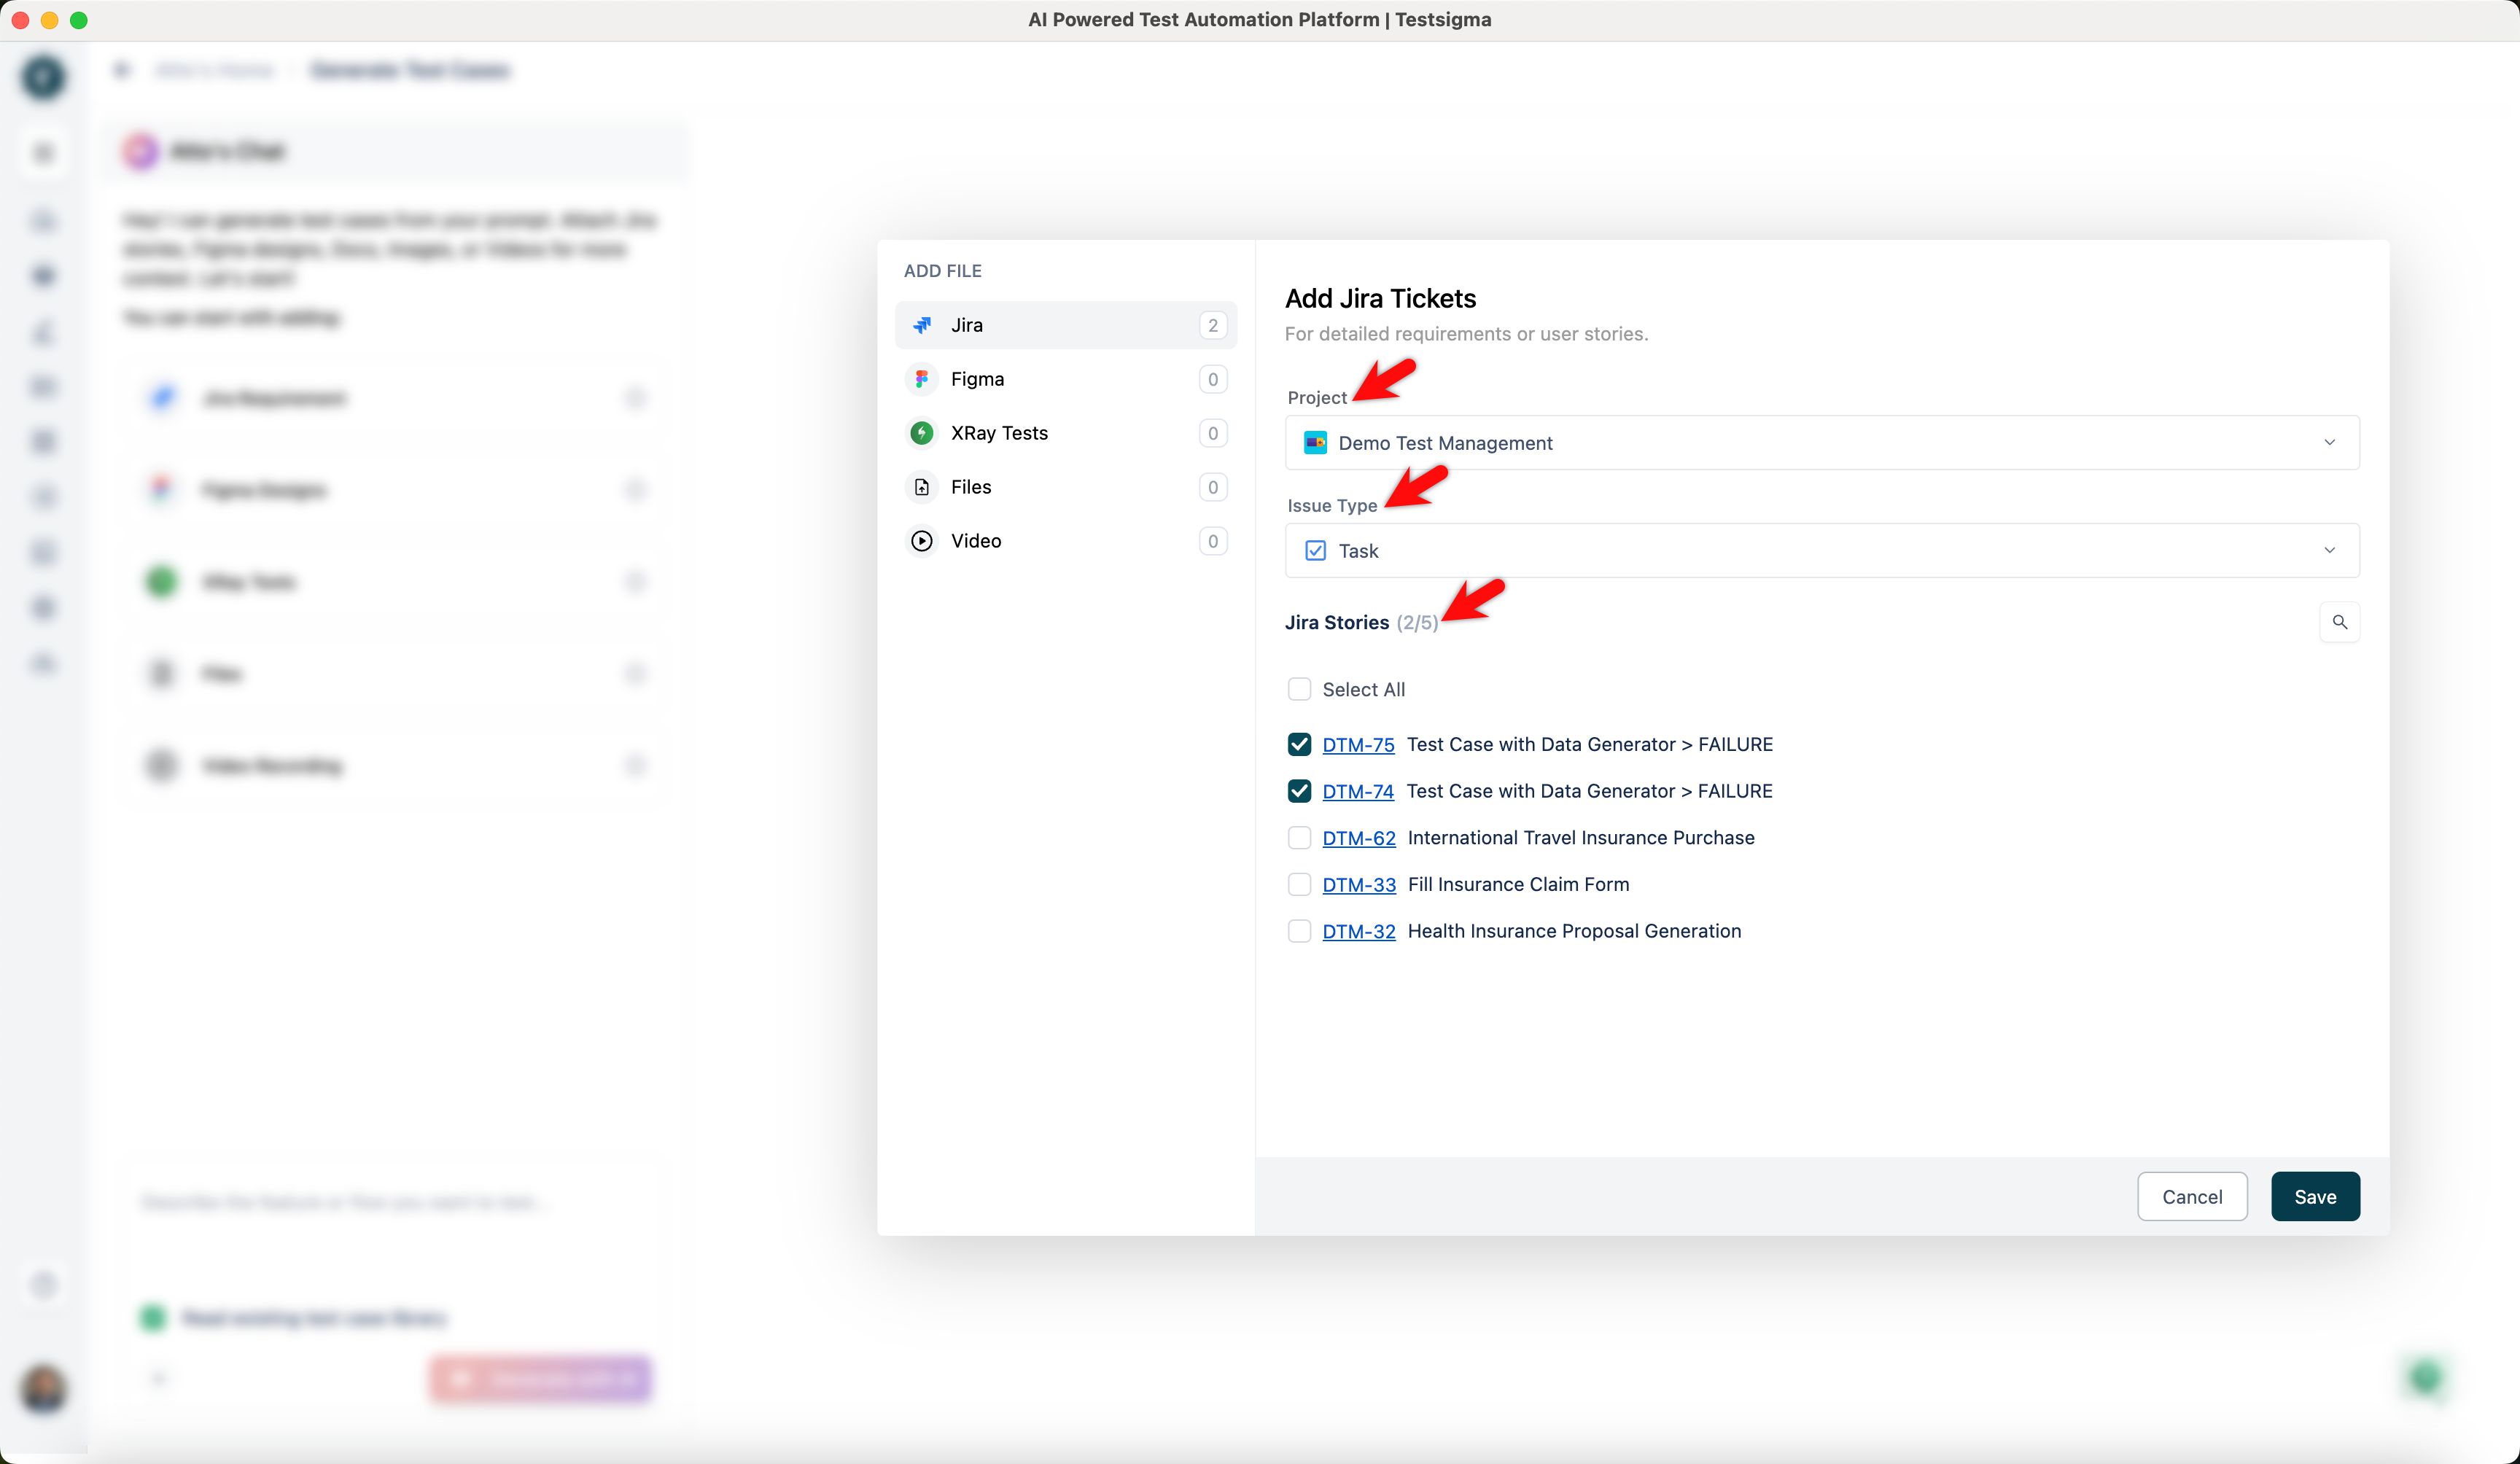Open the XRay Tests source icon
The image size is (2520, 1464).
click(x=921, y=432)
